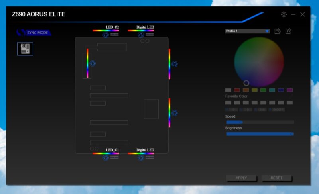This screenshot has width=319, height=194.
Task: Click the small indicator beside top Digital LED icon
Action: point(150,35)
